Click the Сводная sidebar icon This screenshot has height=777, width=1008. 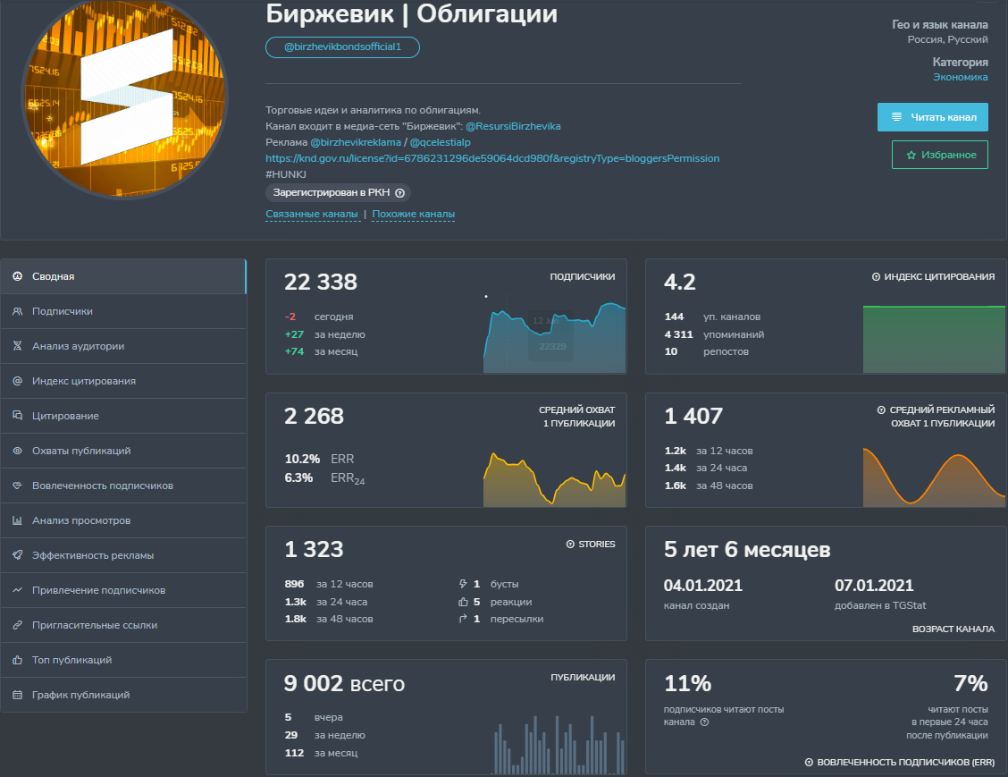coord(17,276)
